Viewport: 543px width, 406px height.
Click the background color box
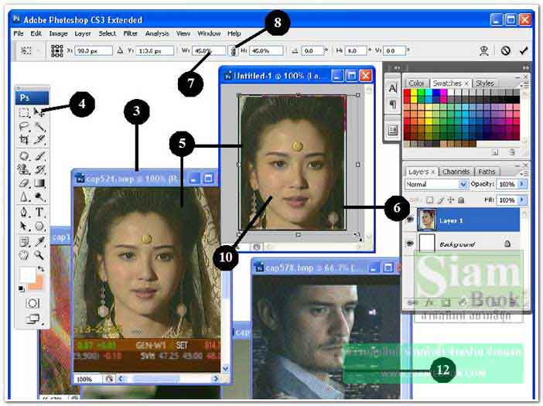click(39, 284)
